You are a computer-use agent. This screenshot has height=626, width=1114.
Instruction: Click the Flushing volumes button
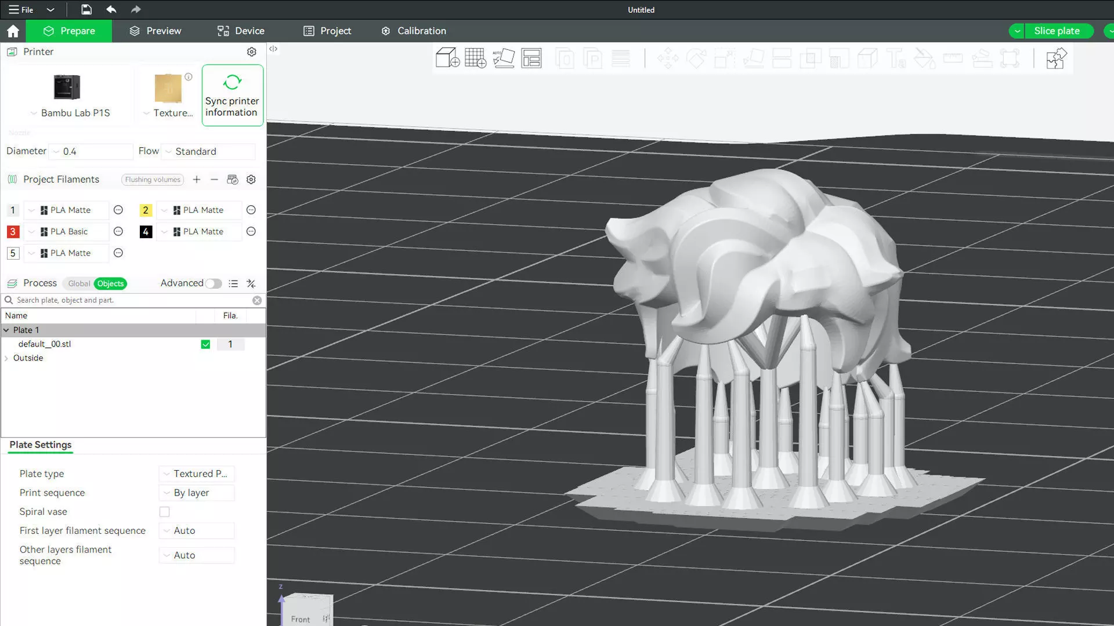(x=153, y=180)
